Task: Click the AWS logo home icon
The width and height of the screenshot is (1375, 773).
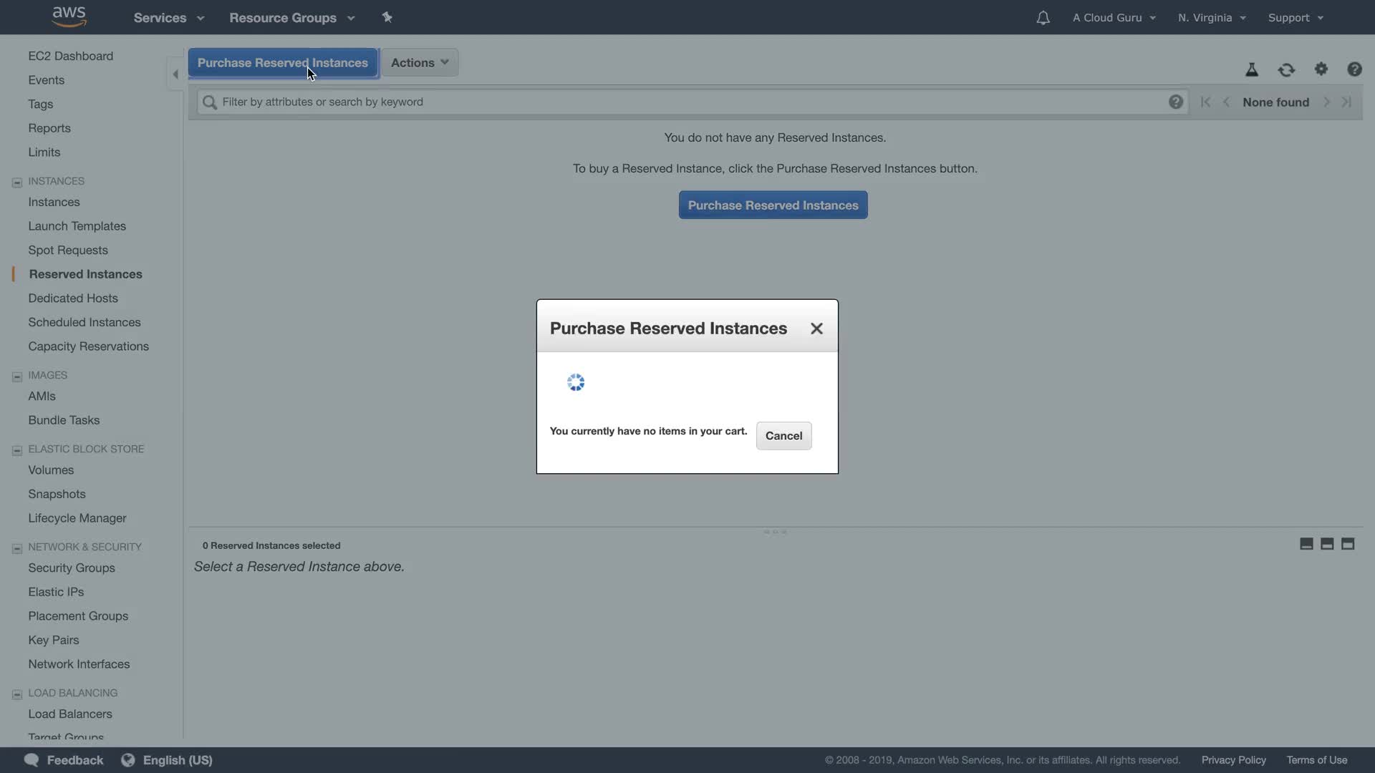Action: pyautogui.click(x=69, y=16)
